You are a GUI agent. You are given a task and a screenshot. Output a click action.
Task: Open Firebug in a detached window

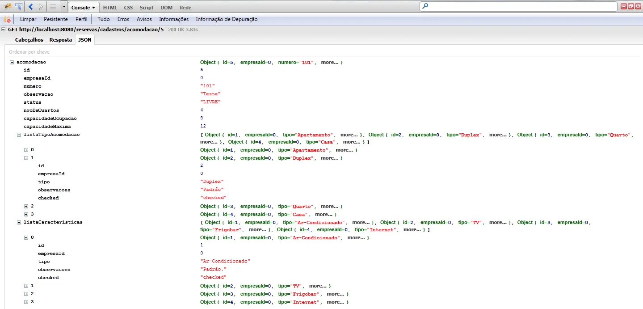(x=630, y=6)
